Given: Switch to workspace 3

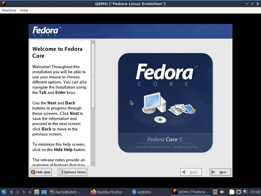Looking at the screenshot, I should pyautogui.click(x=24, y=192).
